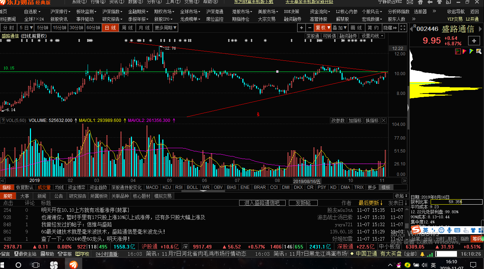Image resolution: width=484 pixels, height=269 pixels.
Task: Go to previous stock with left arrow by 002446
Action: (411, 29)
